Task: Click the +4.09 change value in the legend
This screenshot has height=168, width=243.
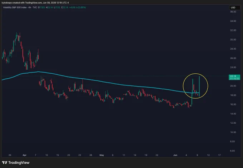Action: click(72, 7)
